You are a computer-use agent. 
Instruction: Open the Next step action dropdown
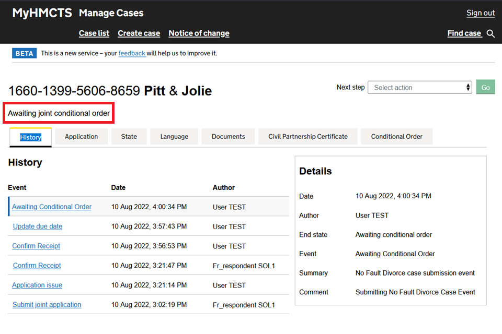point(420,88)
